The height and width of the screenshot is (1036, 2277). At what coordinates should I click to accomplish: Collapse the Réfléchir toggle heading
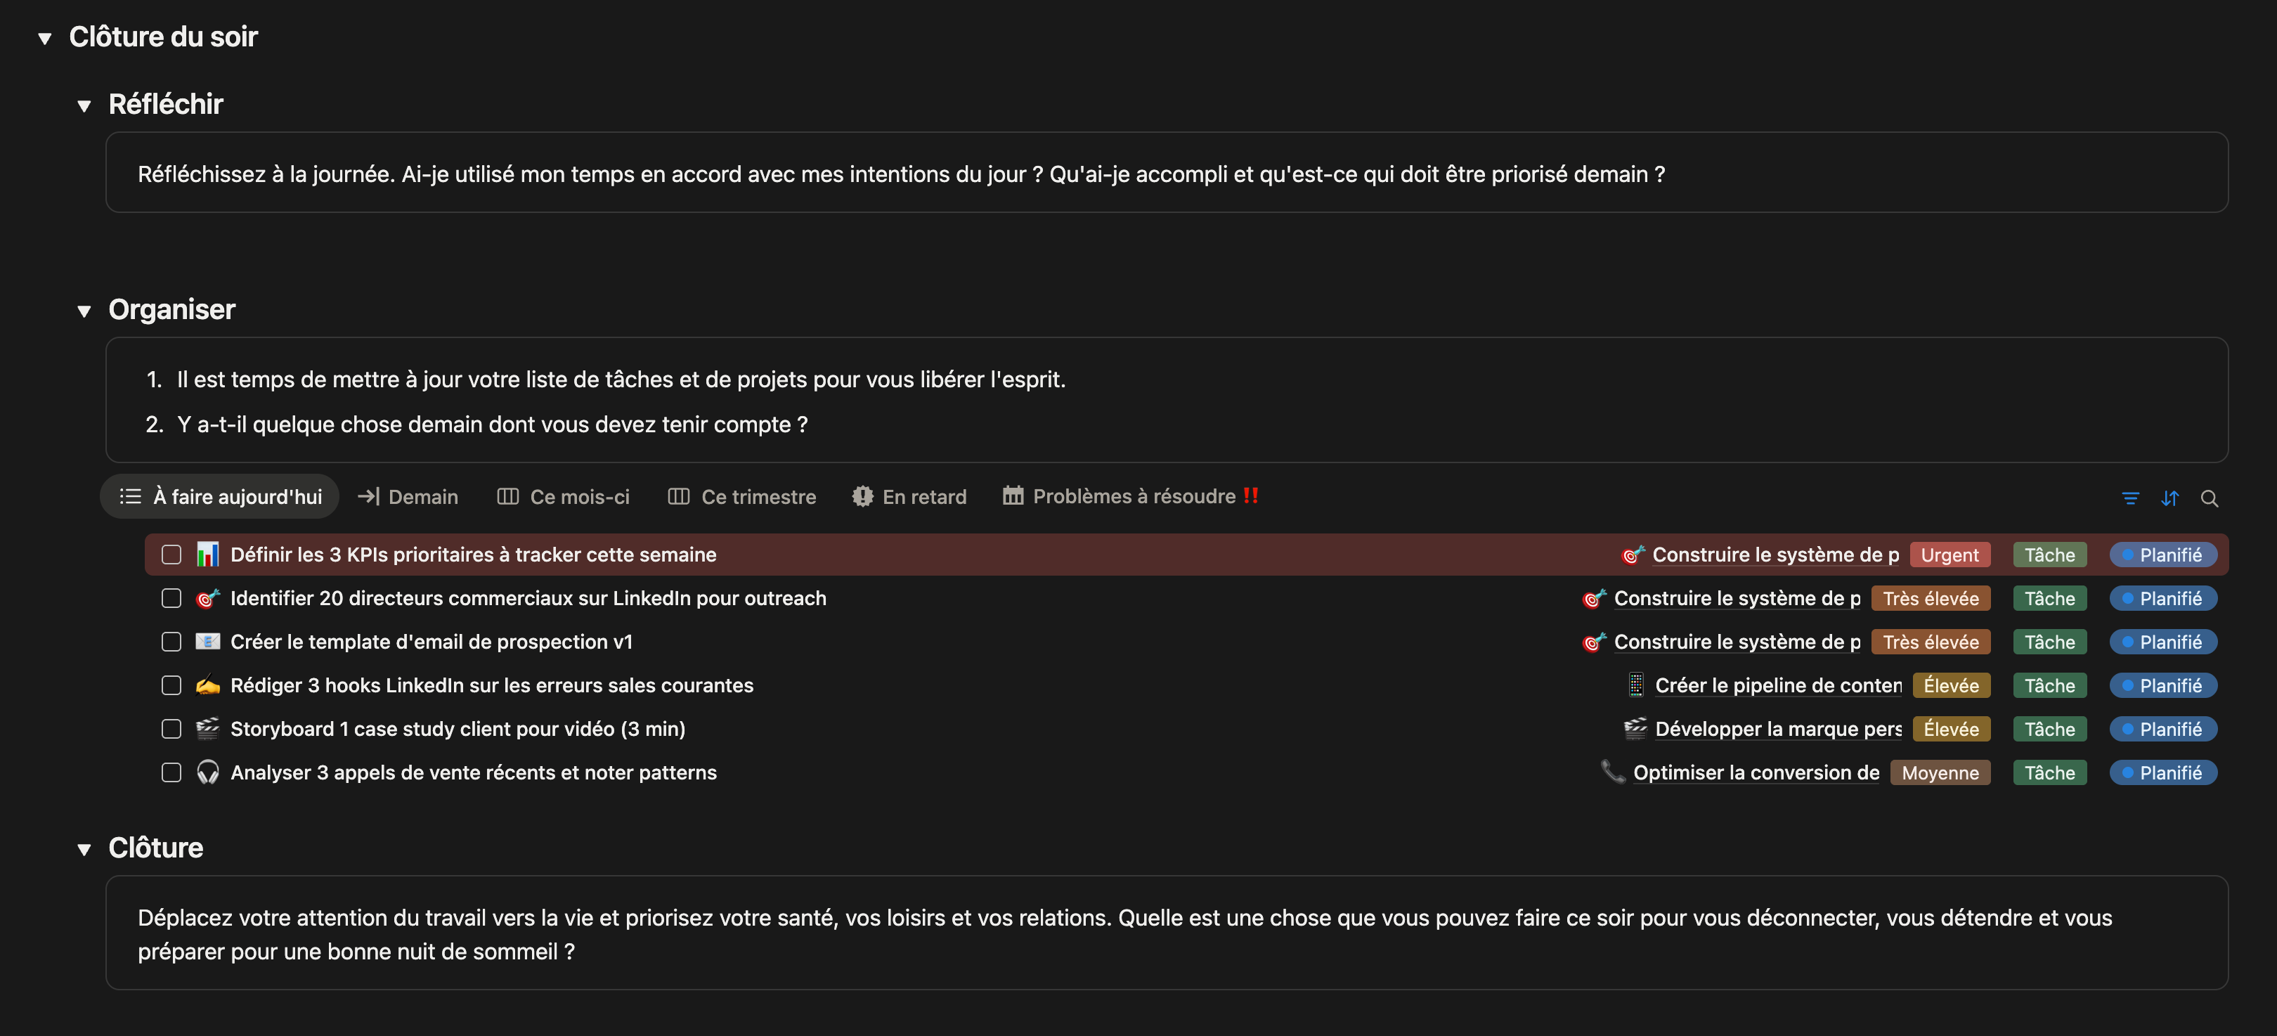[84, 106]
